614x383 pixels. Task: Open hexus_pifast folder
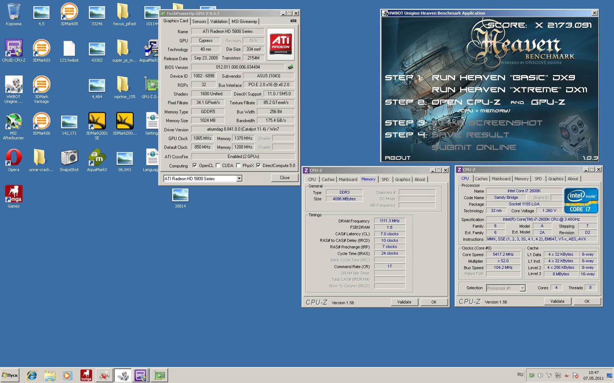(x=124, y=15)
